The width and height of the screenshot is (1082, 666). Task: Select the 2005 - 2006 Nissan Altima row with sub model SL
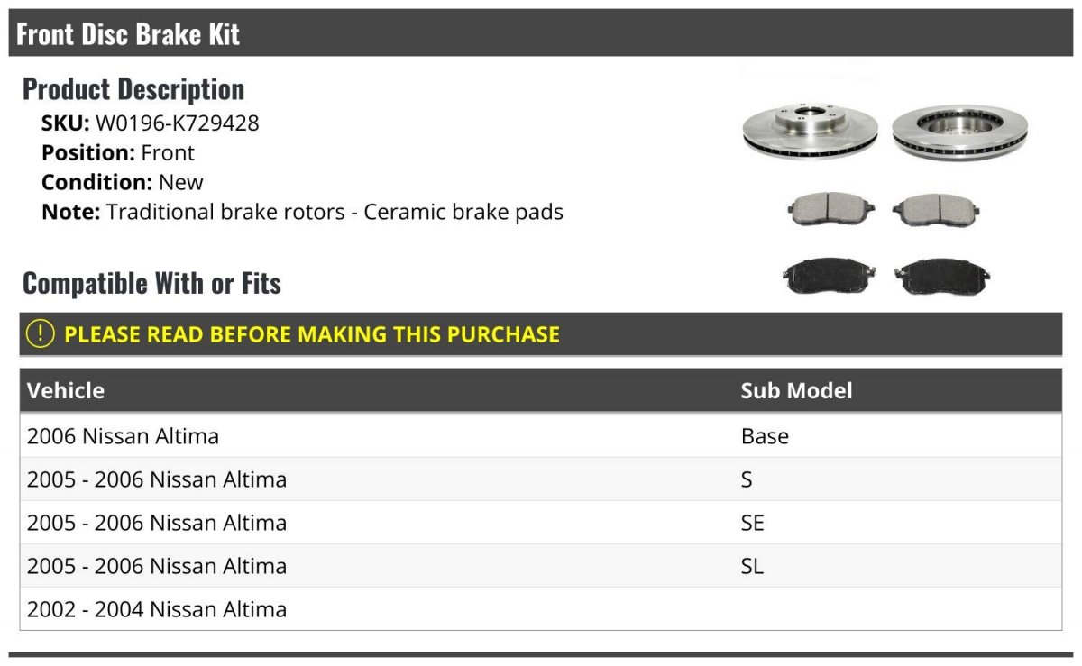coord(157,566)
